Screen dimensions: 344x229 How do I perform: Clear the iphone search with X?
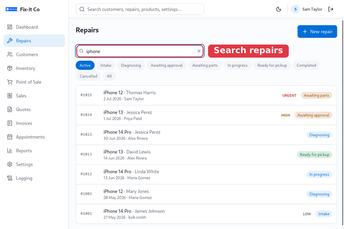[x=199, y=51]
